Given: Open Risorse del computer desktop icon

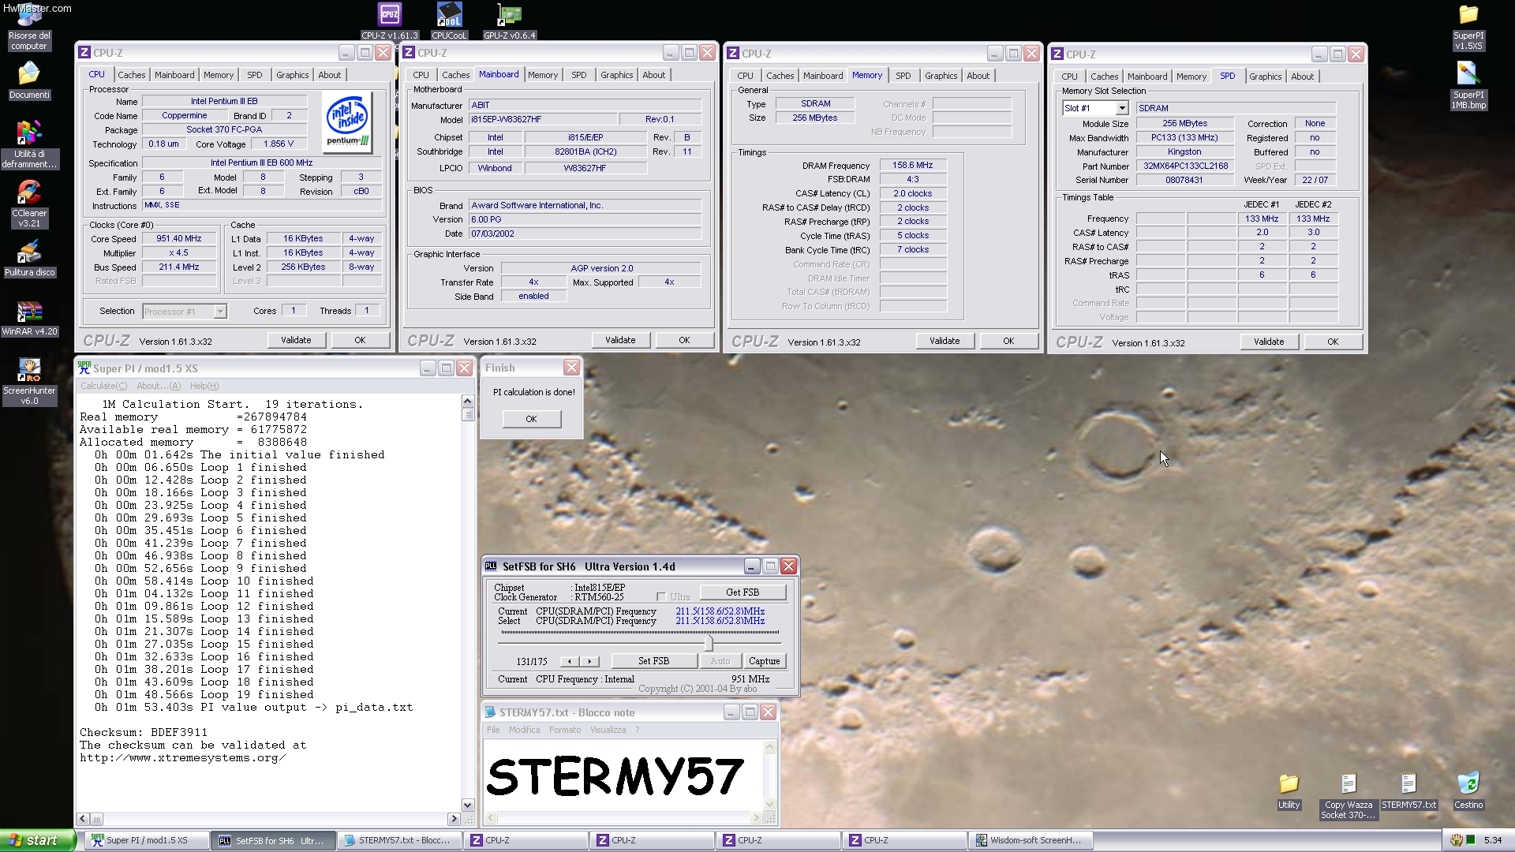Looking at the screenshot, I should pos(29,28).
